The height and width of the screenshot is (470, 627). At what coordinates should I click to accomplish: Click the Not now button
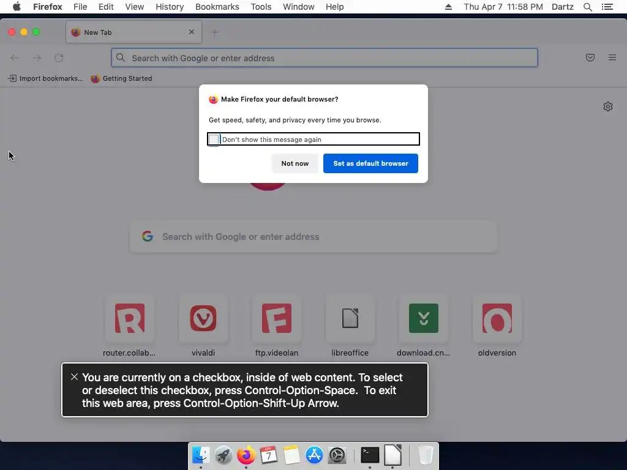tap(295, 163)
